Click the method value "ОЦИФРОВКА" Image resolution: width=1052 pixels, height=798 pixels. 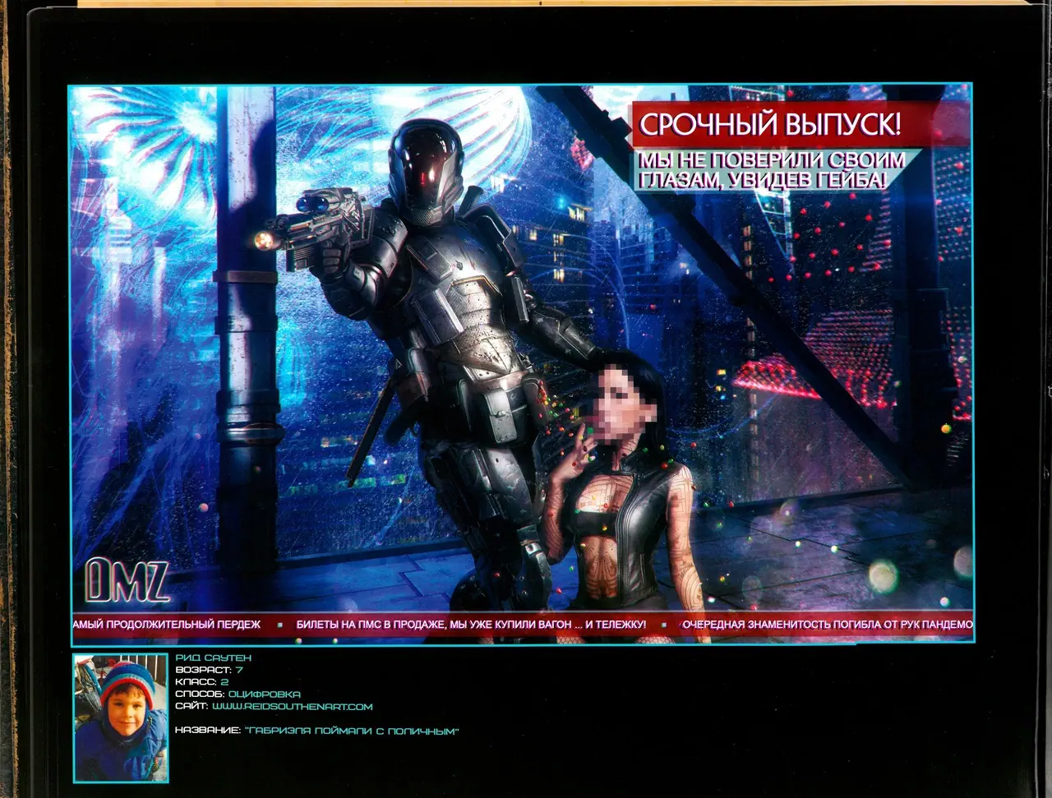pos(264,694)
